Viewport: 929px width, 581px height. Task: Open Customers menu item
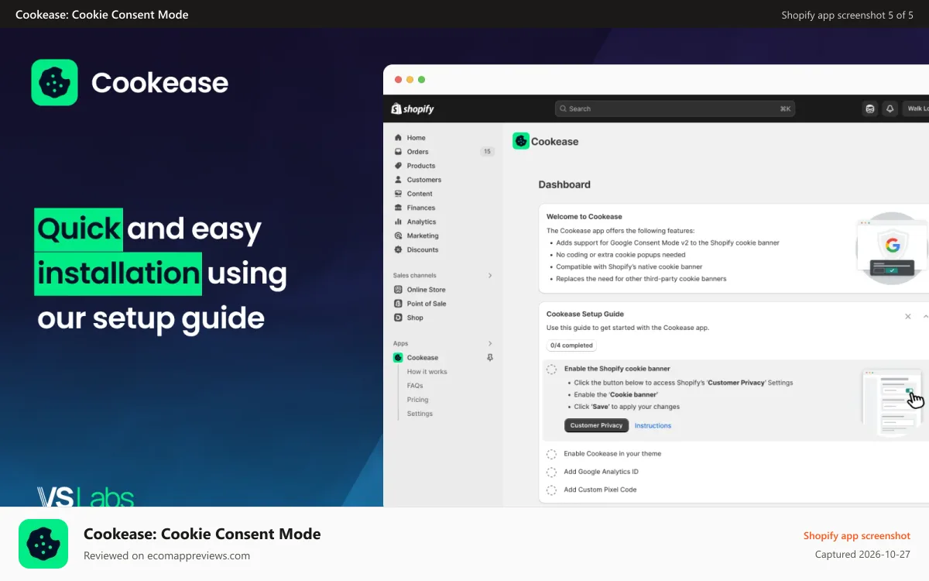pyautogui.click(x=424, y=180)
